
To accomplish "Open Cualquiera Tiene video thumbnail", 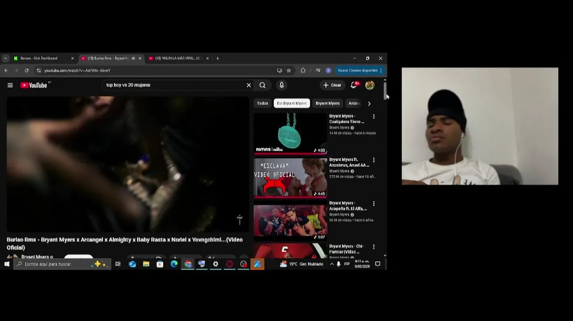I will (x=290, y=133).
